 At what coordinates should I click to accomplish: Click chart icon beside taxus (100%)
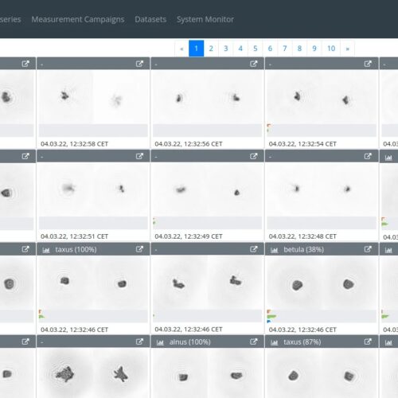tap(46, 250)
